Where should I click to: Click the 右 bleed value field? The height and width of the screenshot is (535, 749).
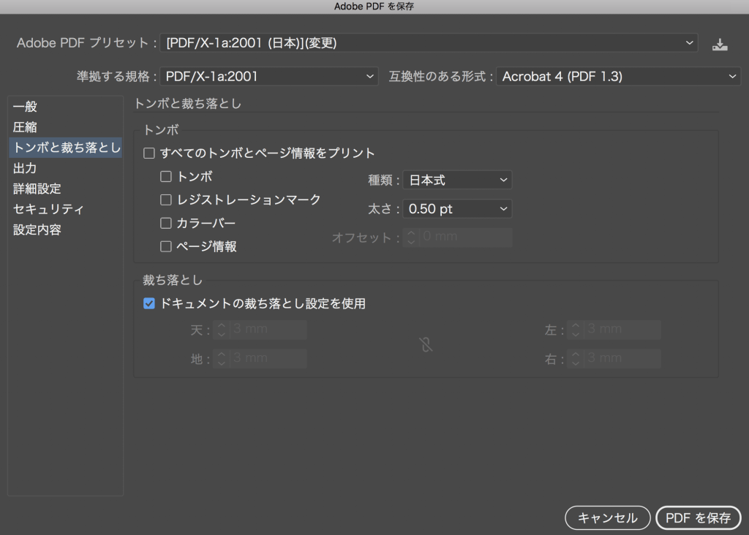622,358
